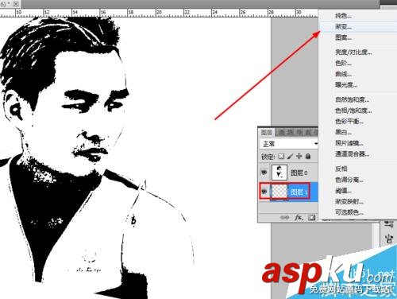The width and height of the screenshot is (397, 299).
Task: Click the 图层 0 portrait thumbnail
Action: tap(279, 173)
